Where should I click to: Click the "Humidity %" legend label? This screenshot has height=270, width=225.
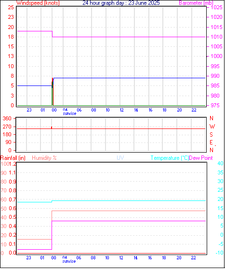pyautogui.click(x=44, y=158)
